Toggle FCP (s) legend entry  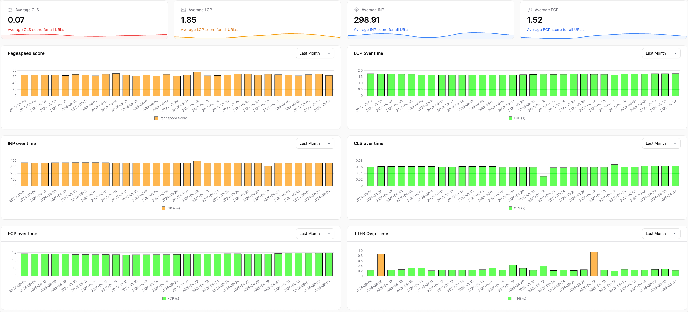click(171, 299)
